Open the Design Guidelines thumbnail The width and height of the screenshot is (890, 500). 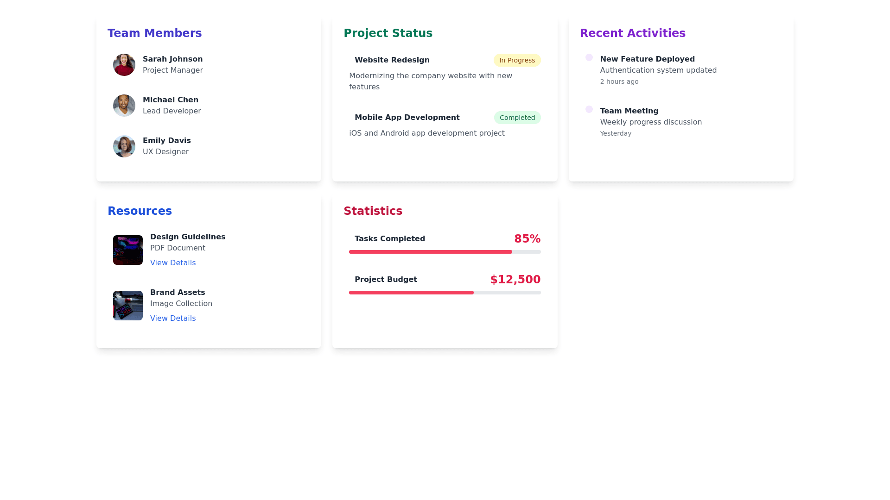tap(128, 250)
